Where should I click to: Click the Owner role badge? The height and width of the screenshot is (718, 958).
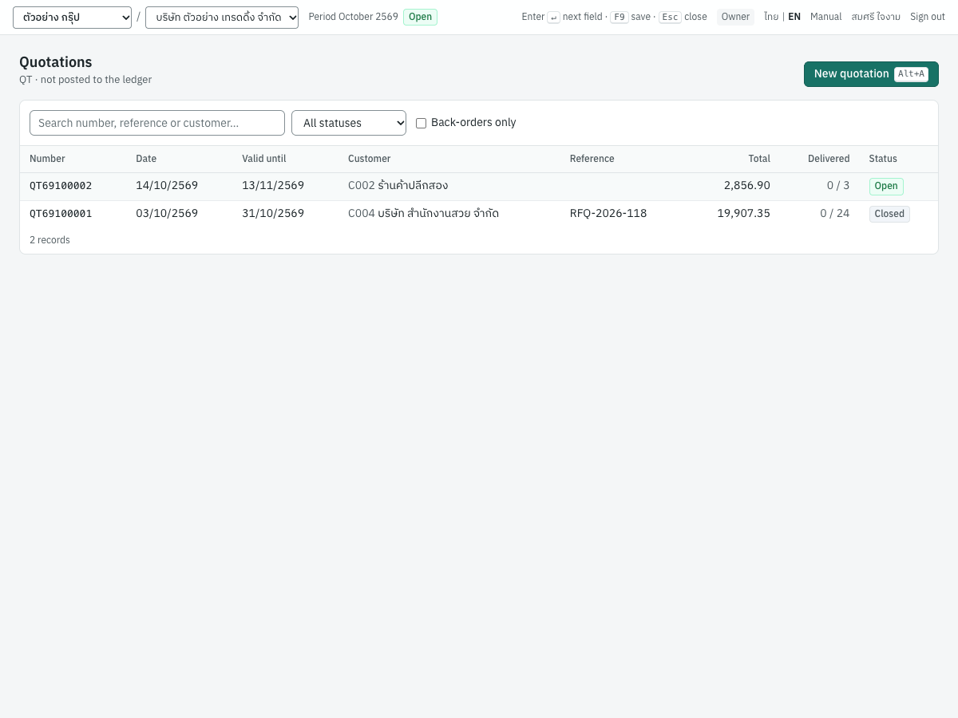click(735, 17)
